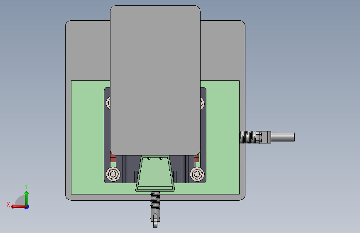Viewport: 360px width, 233px height.
Task: Select the threaded screw below the base
Action: (155, 200)
